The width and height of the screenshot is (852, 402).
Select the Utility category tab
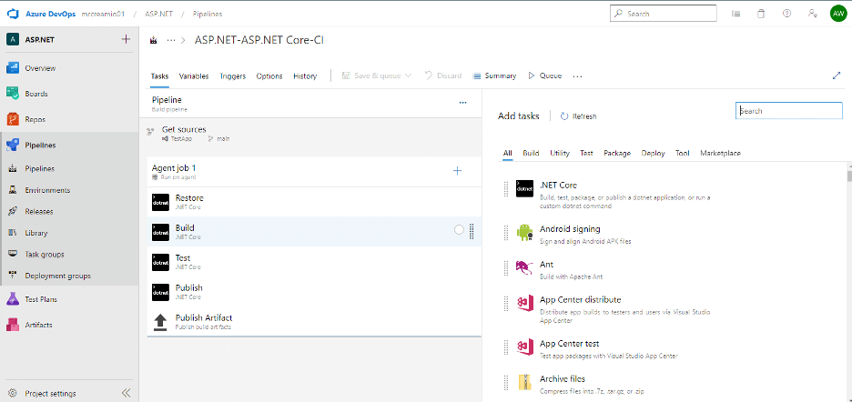(560, 153)
